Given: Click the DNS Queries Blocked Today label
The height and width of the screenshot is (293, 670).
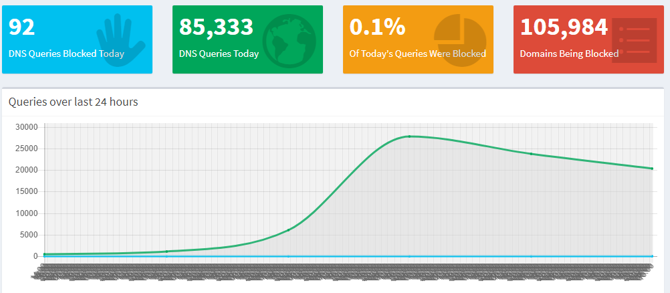Looking at the screenshot, I should [x=66, y=54].
